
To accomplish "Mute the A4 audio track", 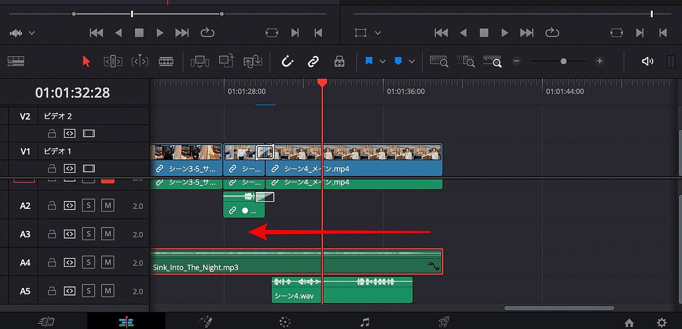I will 108,263.
